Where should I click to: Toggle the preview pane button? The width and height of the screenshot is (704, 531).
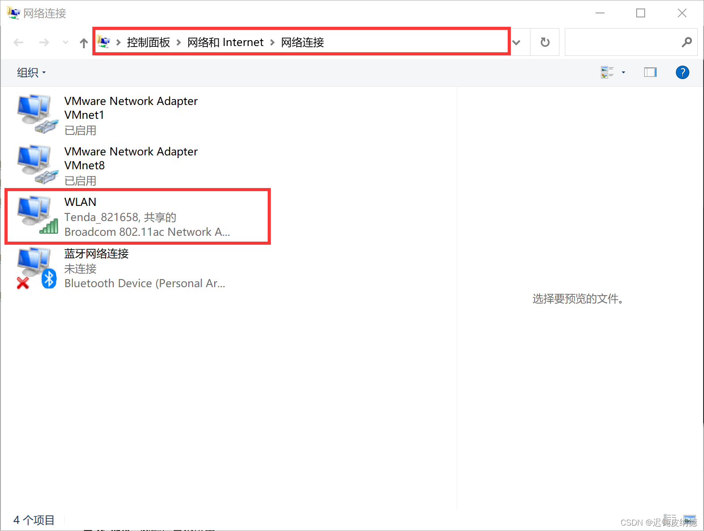pyautogui.click(x=650, y=72)
